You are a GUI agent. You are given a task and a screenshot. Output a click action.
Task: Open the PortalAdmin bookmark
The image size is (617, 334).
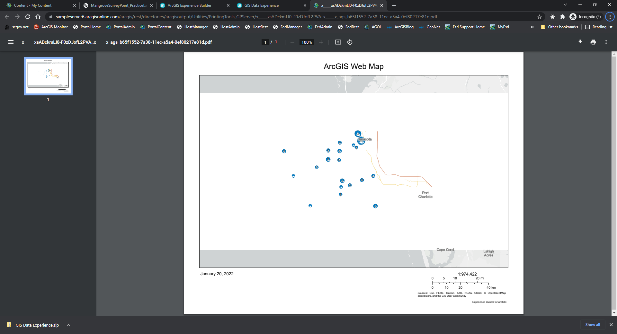pos(120,27)
